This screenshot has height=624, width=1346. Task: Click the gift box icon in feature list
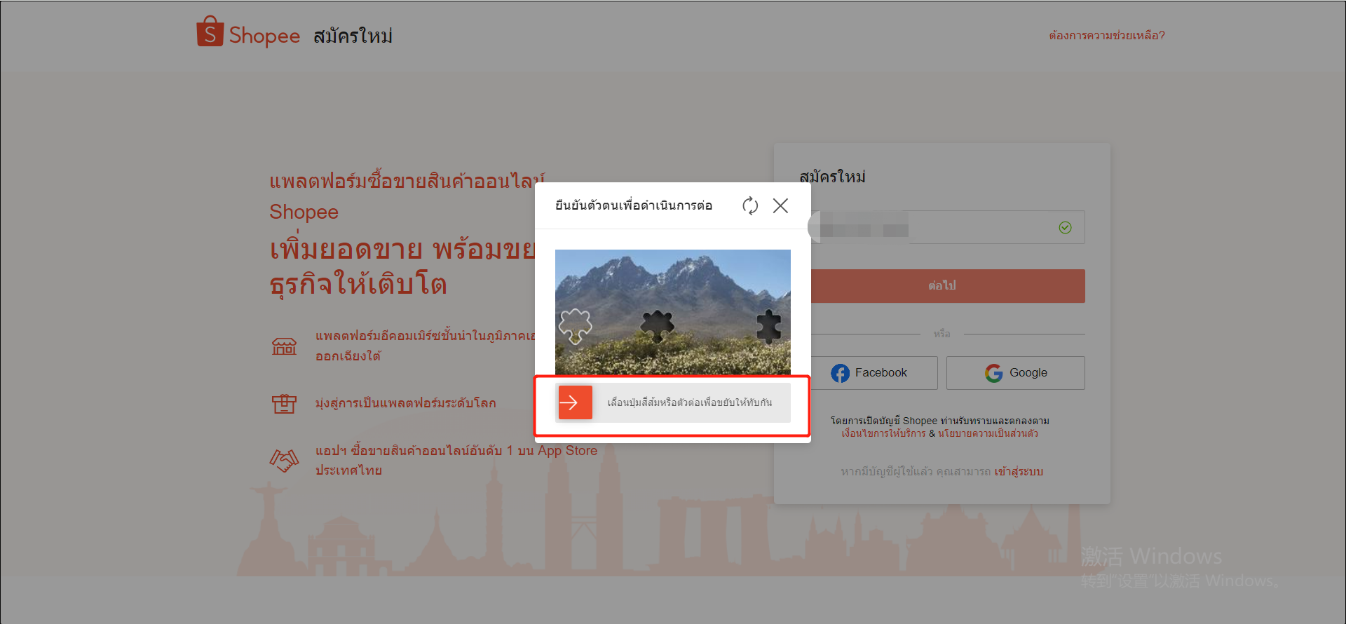[x=284, y=403]
